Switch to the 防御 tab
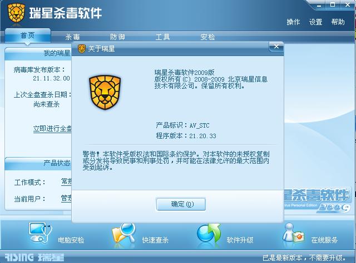The width and height of the screenshot is (356, 263). click(x=117, y=37)
